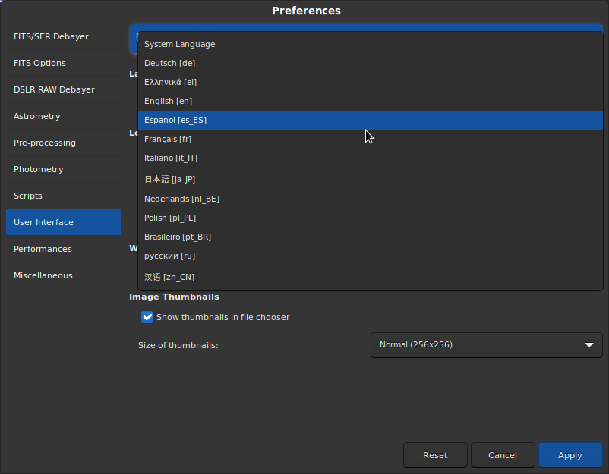Open FITS/SER Debayer preferences tab

click(x=51, y=36)
